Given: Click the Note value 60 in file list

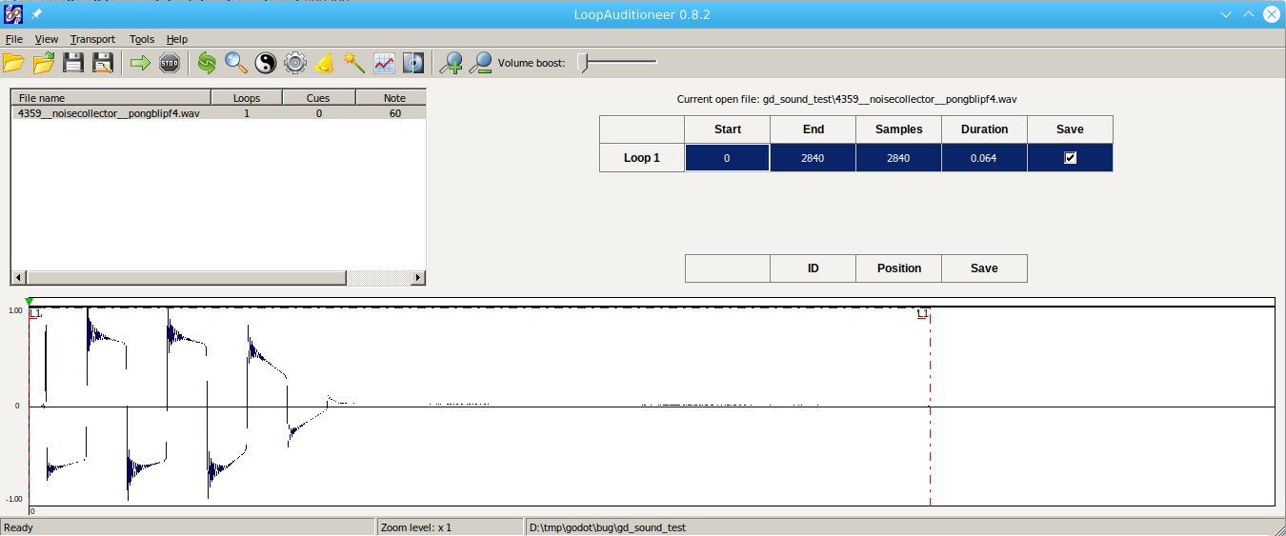Looking at the screenshot, I should pyautogui.click(x=394, y=113).
